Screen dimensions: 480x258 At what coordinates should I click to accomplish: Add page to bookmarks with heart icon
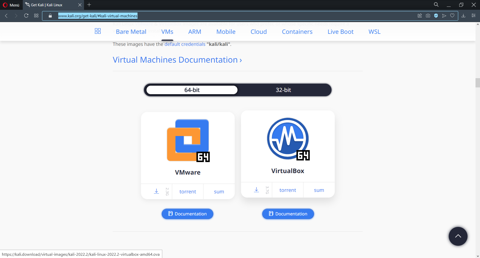[452, 16]
